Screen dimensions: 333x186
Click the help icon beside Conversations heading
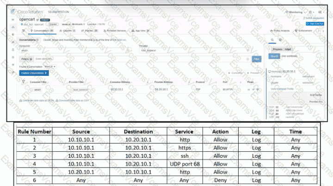[x=37, y=40]
